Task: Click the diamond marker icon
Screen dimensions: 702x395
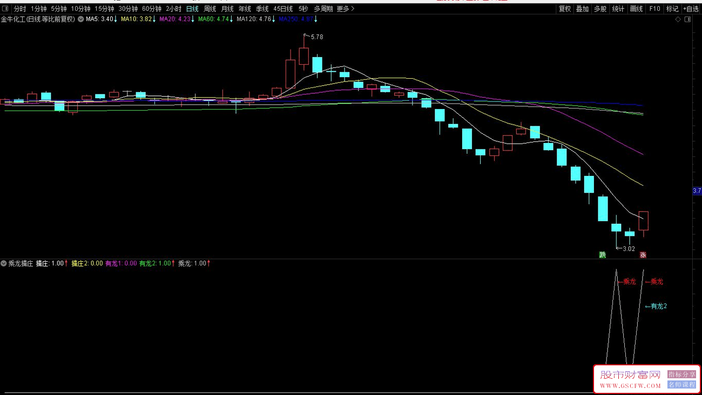Action: (x=678, y=19)
